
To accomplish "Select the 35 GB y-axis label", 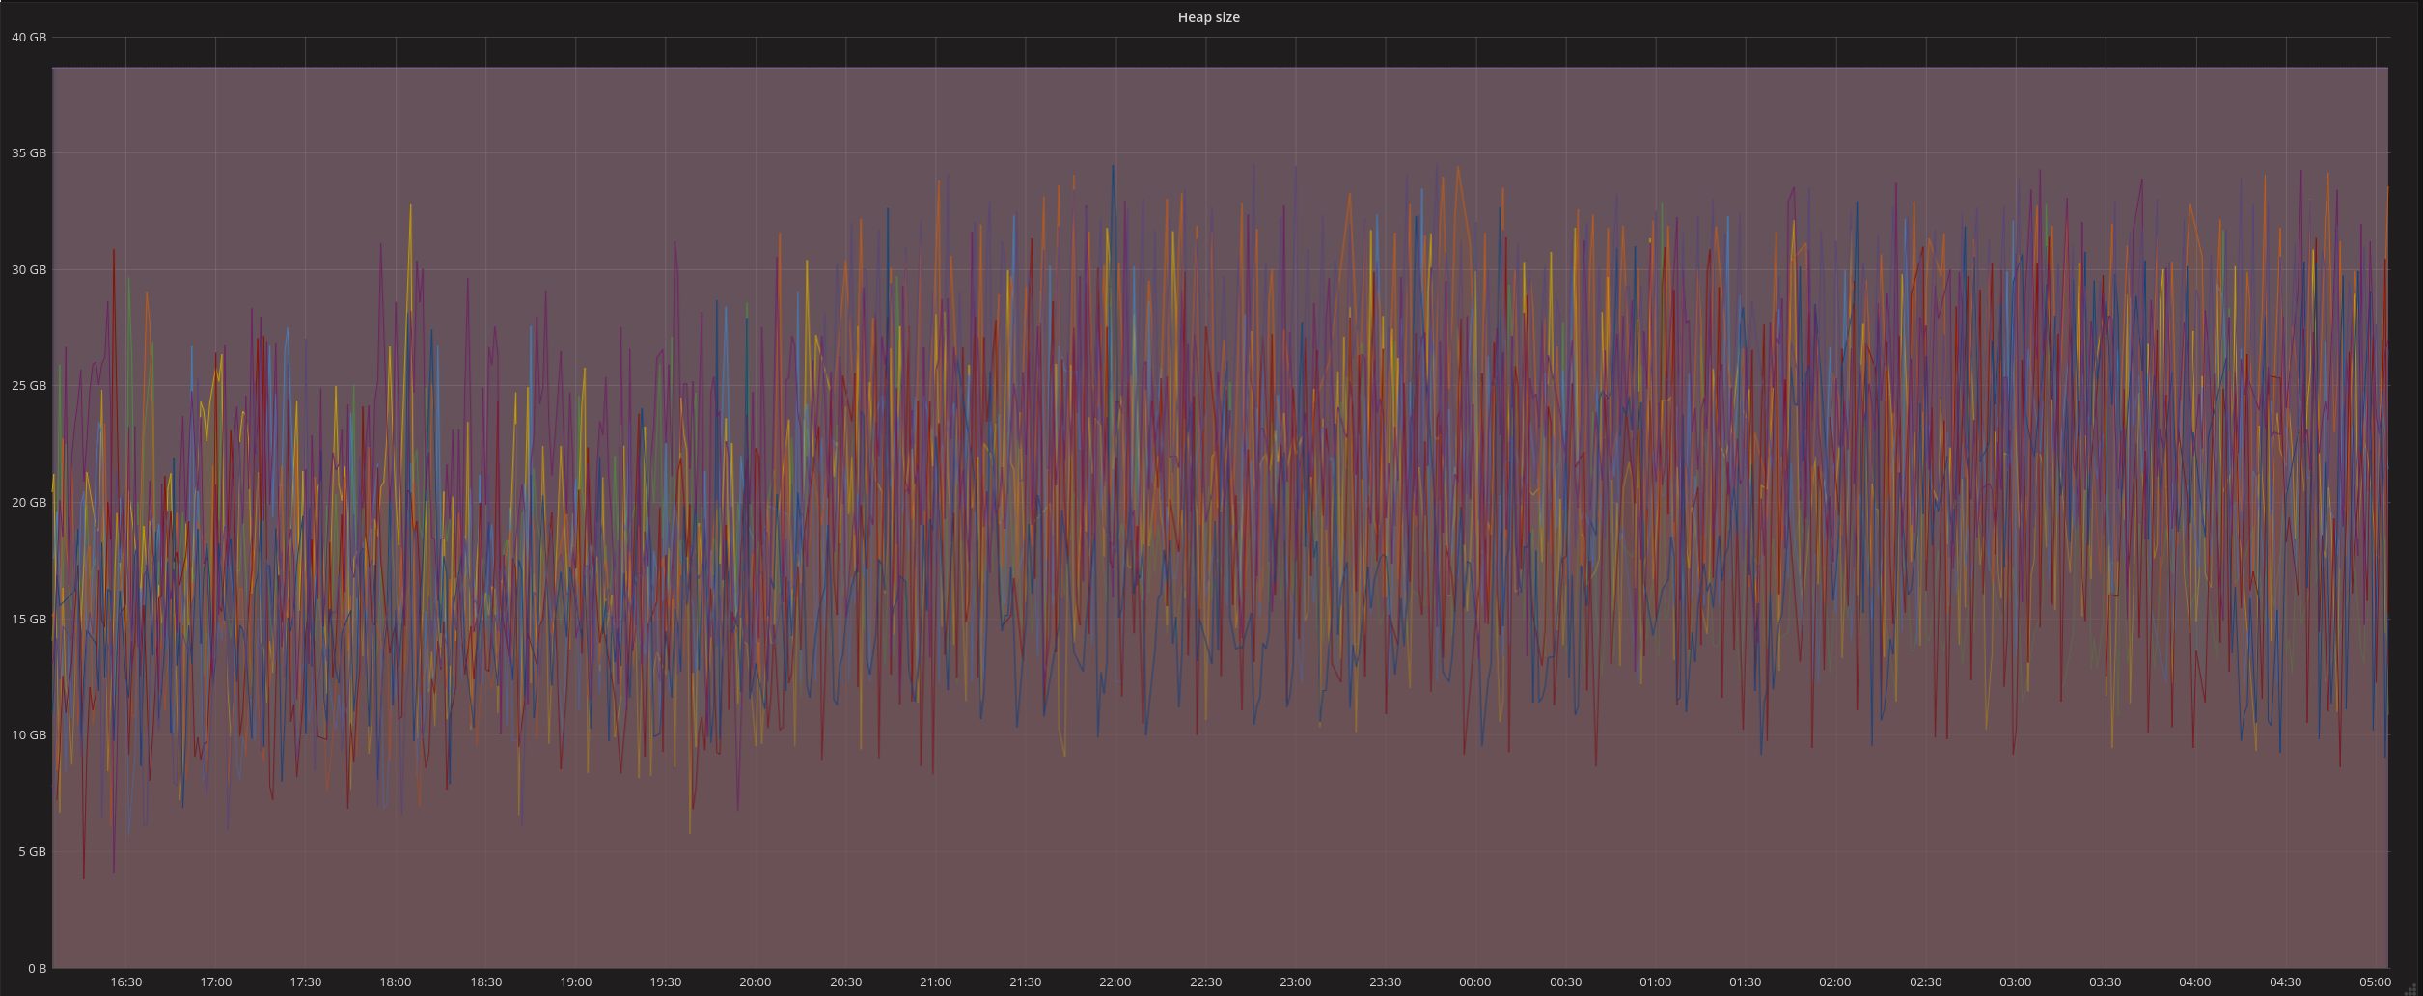I will pyautogui.click(x=29, y=153).
